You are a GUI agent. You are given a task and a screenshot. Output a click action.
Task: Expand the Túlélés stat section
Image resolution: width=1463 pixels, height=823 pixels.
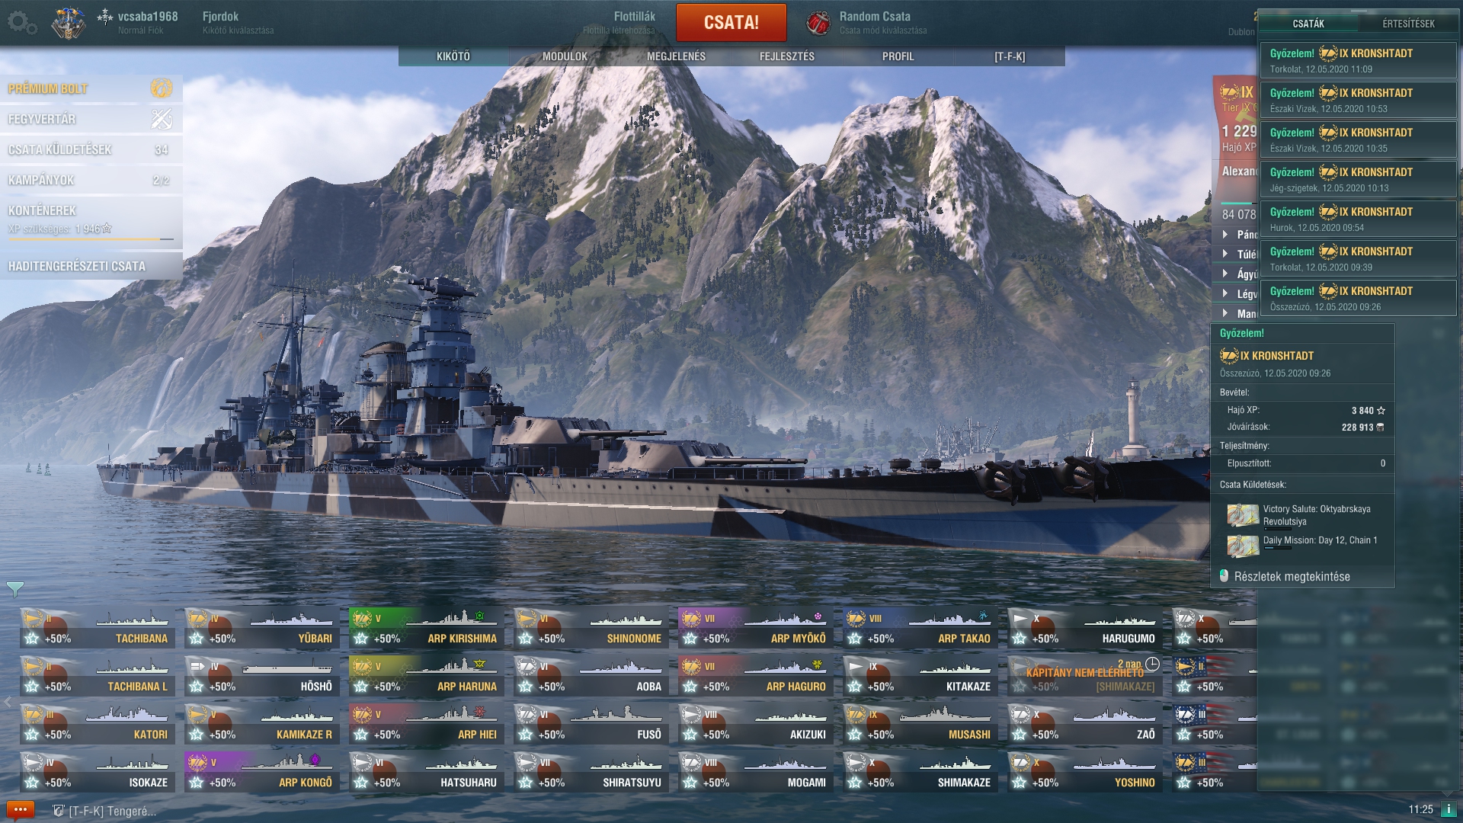pyautogui.click(x=1236, y=255)
